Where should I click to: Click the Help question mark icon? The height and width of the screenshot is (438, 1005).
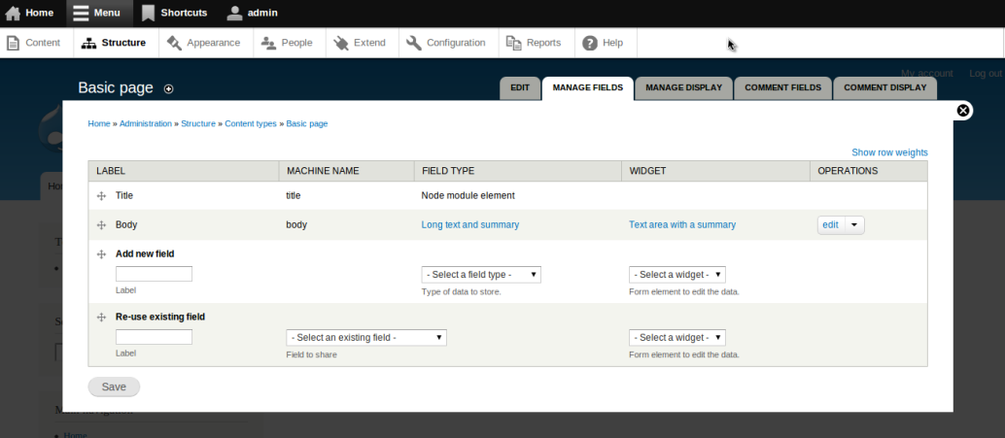(590, 43)
